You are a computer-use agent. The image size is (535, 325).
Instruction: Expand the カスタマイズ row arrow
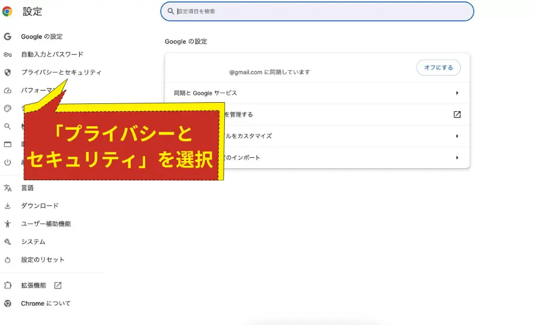[457, 136]
